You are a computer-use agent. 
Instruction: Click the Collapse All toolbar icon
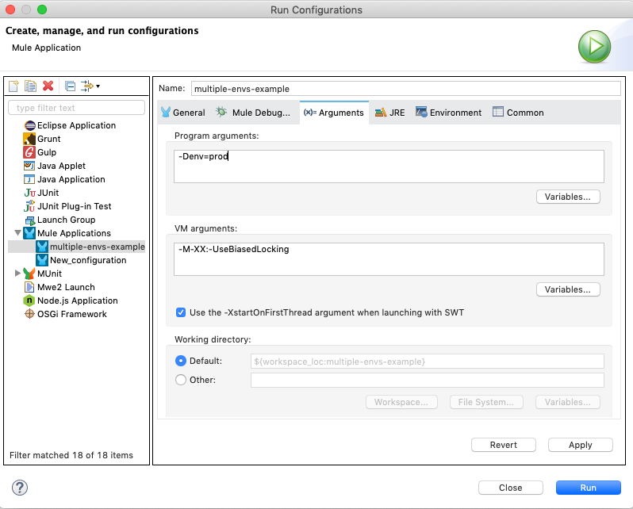70,86
